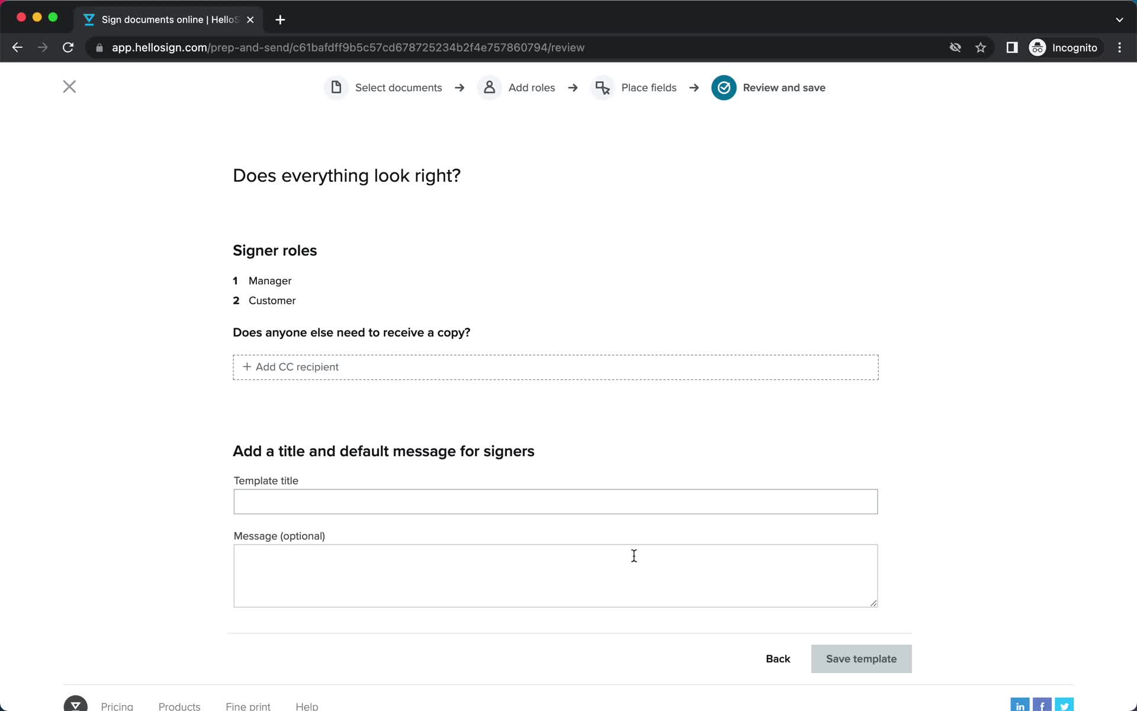Open the Incognito profile button
Viewport: 1137px width, 711px height.
pyautogui.click(x=1064, y=47)
